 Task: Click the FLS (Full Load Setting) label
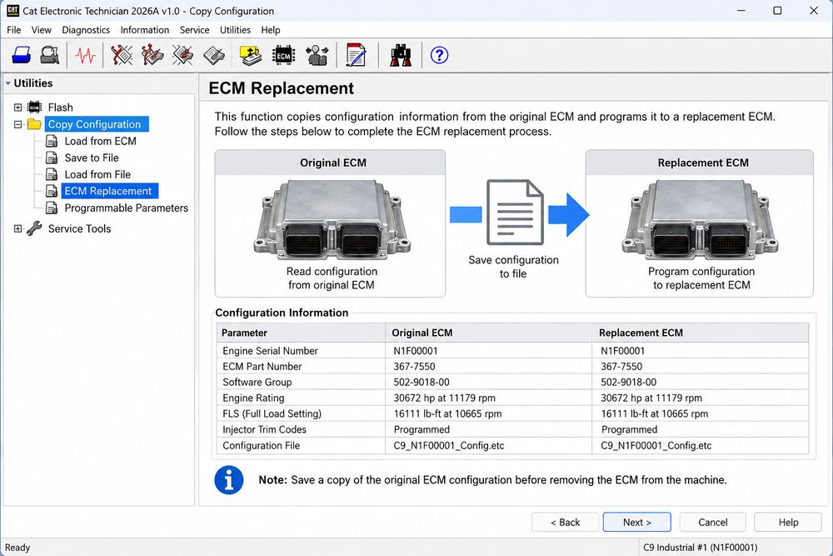[x=272, y=413]
